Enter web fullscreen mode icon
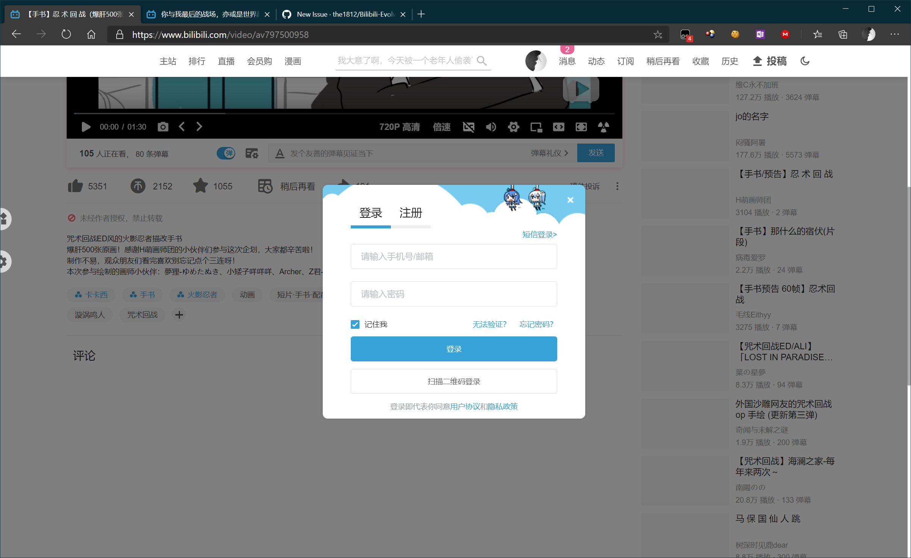This screenshot has height=558, width=911. 581,127
